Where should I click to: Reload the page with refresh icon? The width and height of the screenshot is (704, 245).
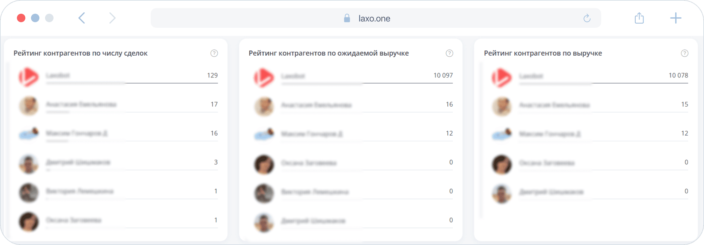point(587,18)
